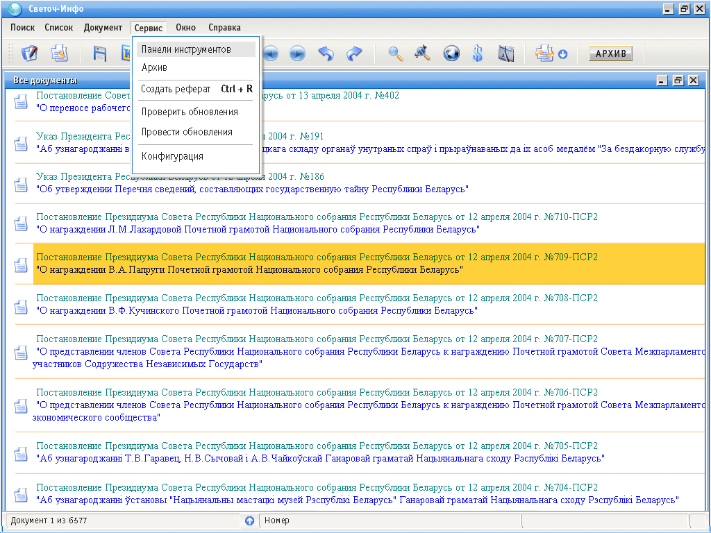
Task: Click the notepad with pen toolbar icon
Action: coord(29,53)
